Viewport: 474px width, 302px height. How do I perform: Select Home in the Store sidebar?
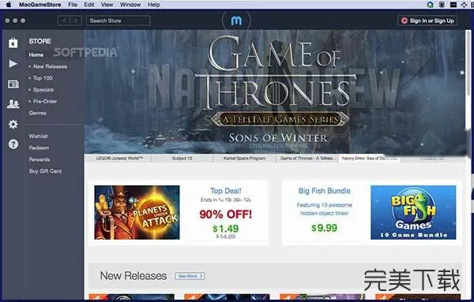click(x=36, y=54)
